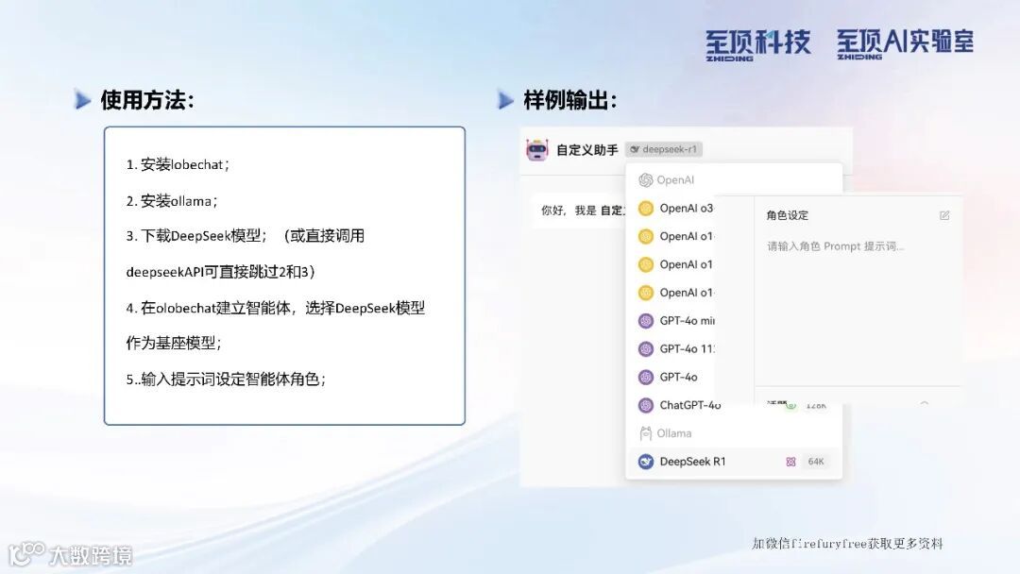1020x574 pixels.
Task: Click the purple icon of plain GPT-4o
Action: (x=646, y=377)
